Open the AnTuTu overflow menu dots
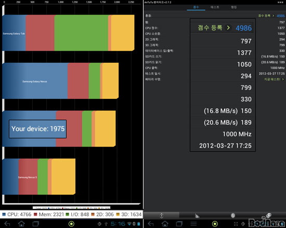 pyautogui.click(x=280, y=3)
